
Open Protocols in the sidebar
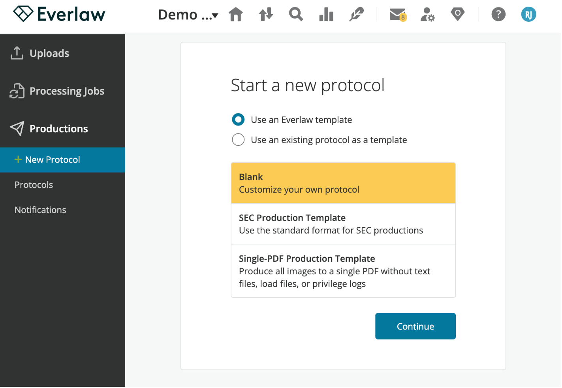(x=34, y=185)
